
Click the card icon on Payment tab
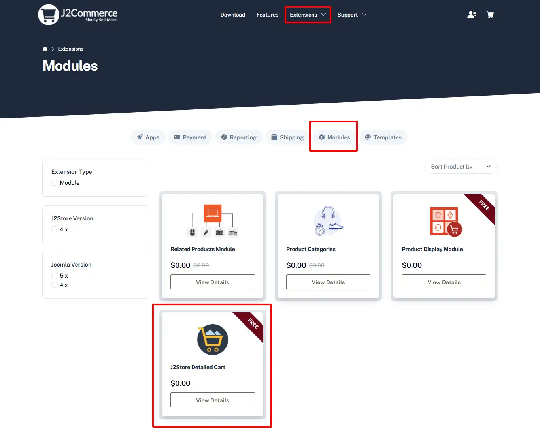tap(177, 137)
